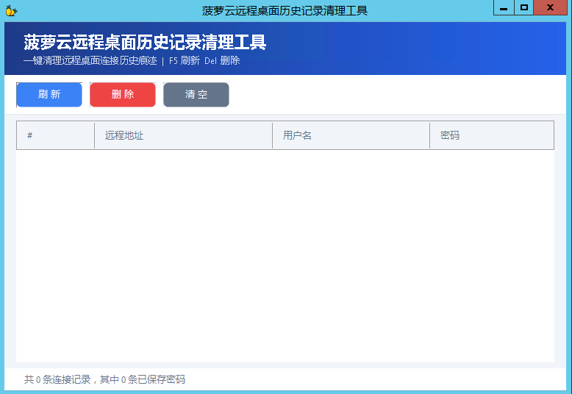Click the status bar record count text
Image resolution: width=572 pixels, height=394 pixels.
pyautogui.click(x=104, y=379)
